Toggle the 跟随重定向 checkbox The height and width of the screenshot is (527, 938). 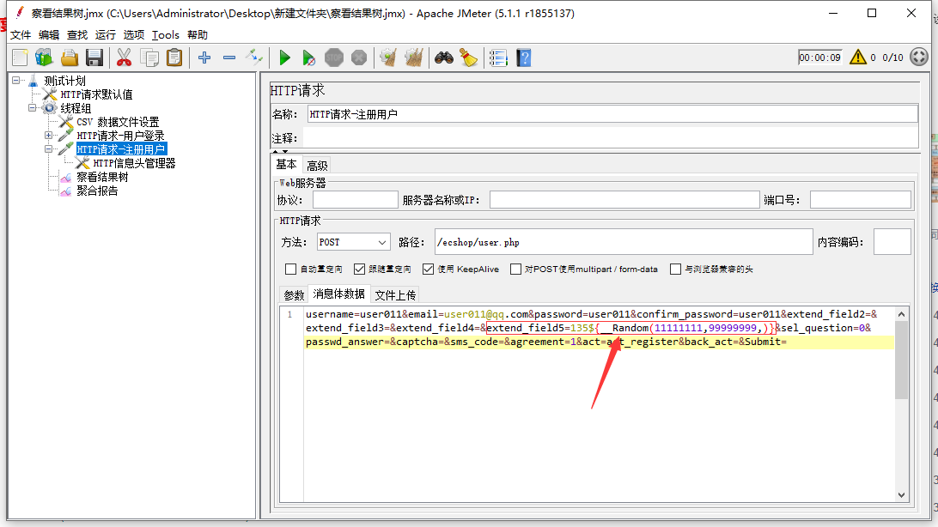click(360, 270)
